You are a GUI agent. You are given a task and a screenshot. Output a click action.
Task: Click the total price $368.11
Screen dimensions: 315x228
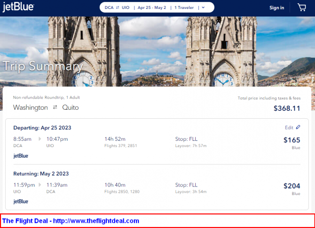[x=287, y=108]
